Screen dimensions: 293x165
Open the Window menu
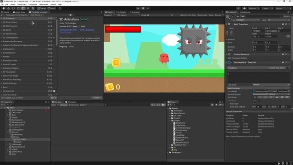(x=53, y=4)
